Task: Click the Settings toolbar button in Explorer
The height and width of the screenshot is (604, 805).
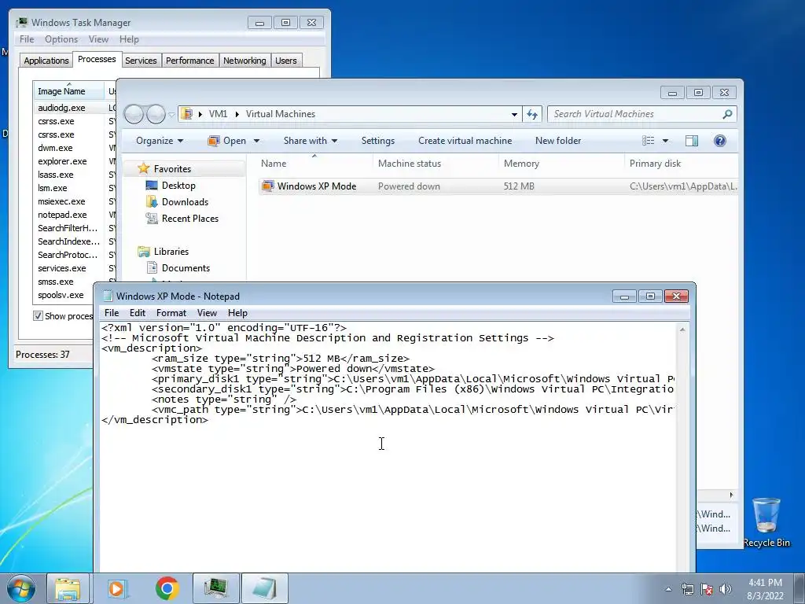Action: [378, 141]
